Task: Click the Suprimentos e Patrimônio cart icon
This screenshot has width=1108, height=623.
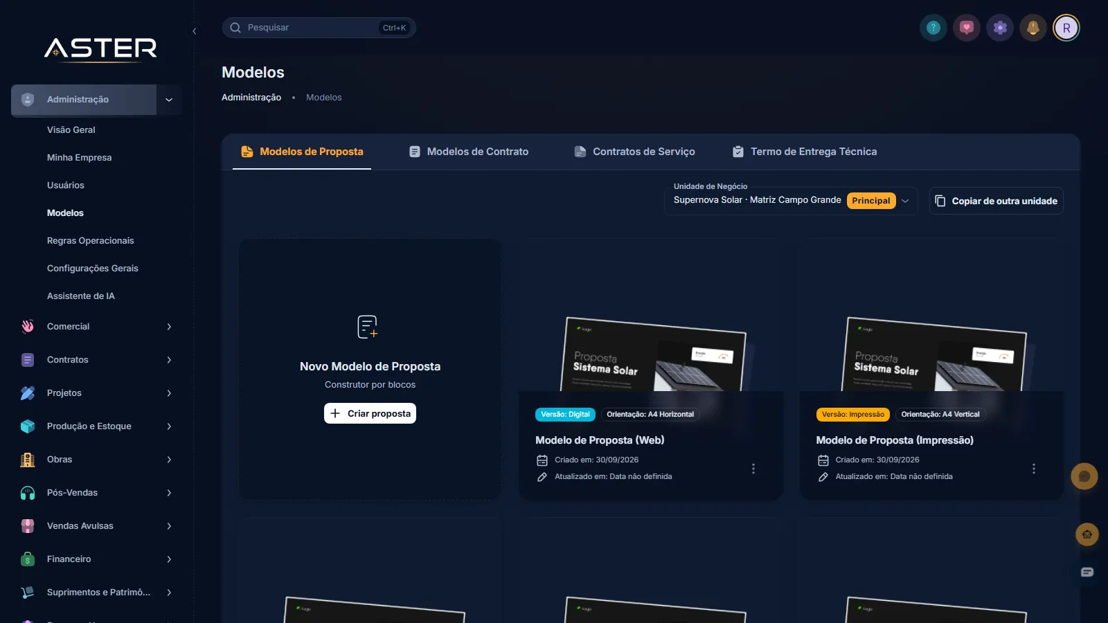Action: pos(28,593)
